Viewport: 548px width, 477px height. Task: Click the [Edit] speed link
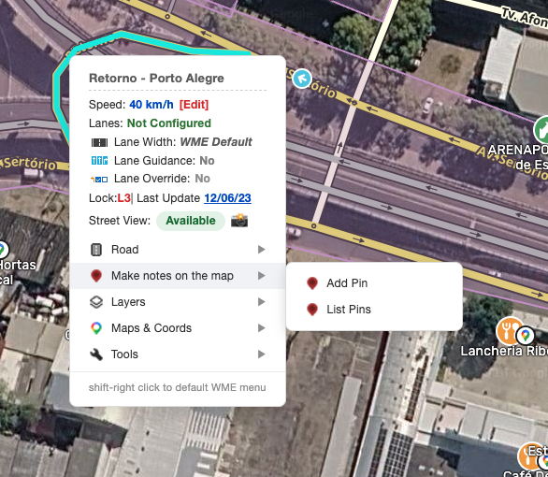click(x=194, y=105)
